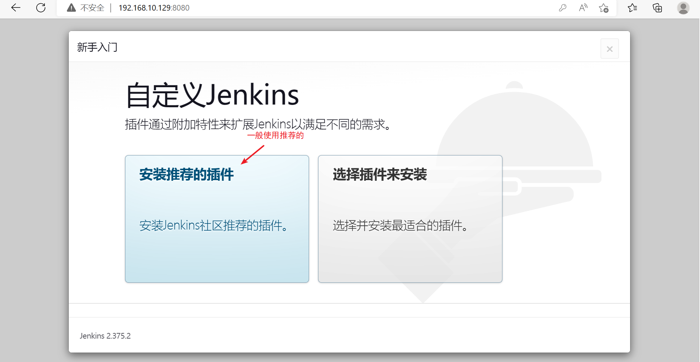Go back using the browser back arrow
This screenshot has height=362, width=700.
point(16,8)
